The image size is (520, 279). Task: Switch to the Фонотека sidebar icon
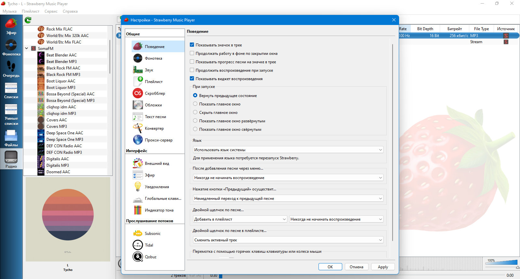point(11,45)
